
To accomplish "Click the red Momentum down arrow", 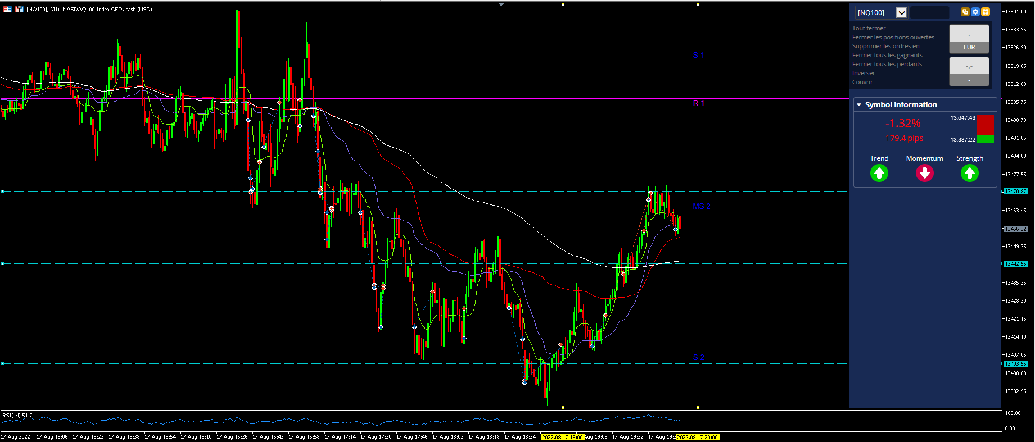I will pyautogui.click(x=925, y=173).
